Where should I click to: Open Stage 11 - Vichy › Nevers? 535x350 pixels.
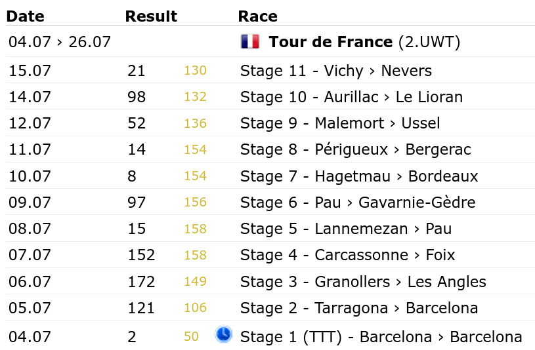point(336,71)
